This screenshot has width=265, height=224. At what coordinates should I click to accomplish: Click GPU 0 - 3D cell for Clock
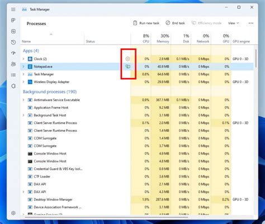[x=240, y=59]
